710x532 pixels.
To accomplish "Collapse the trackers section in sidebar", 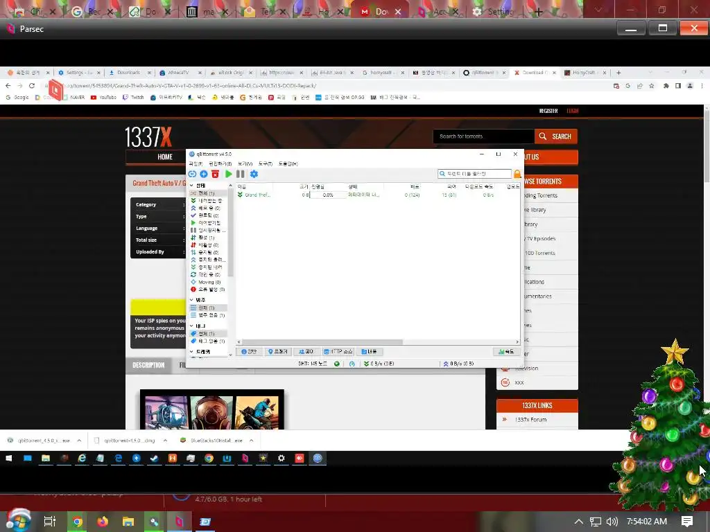I will point(191,351).
